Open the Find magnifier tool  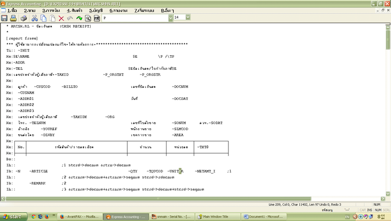point(88,18)
